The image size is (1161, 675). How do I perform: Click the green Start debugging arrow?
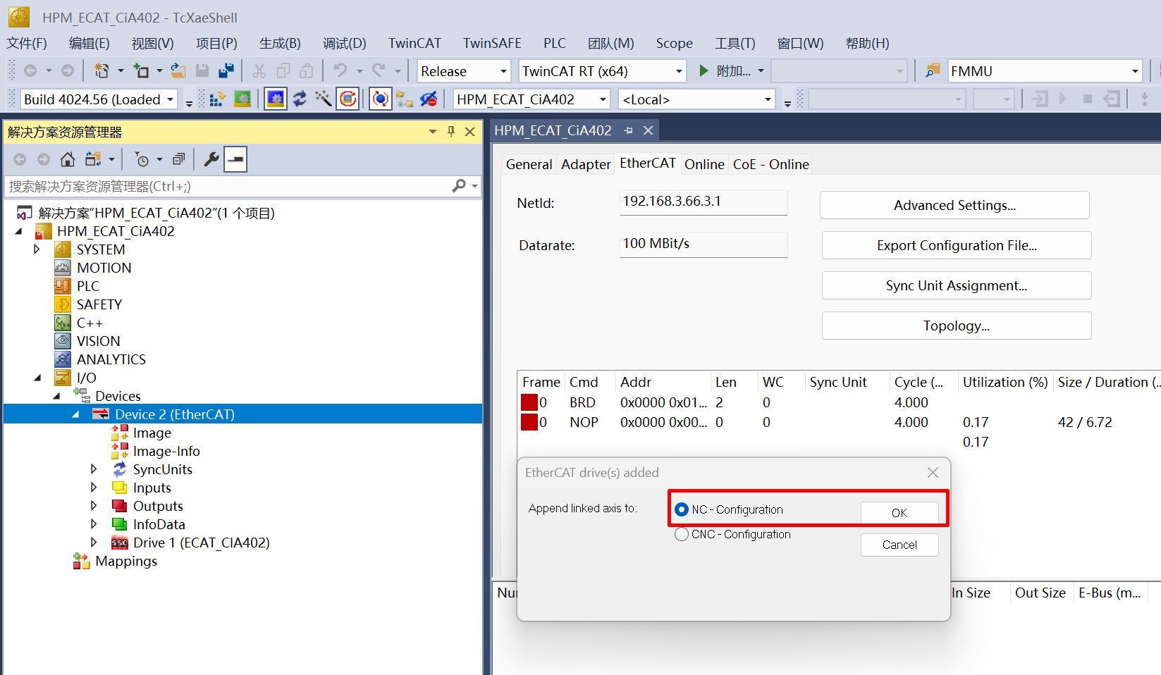(704, 70)
